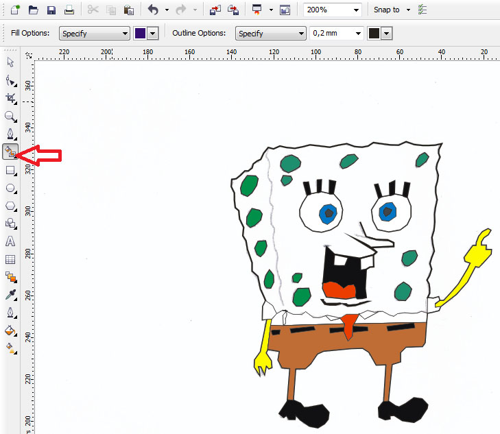The image size is (500, 434).
Task: Select the Rectangle tool
Action: [11, 171]
